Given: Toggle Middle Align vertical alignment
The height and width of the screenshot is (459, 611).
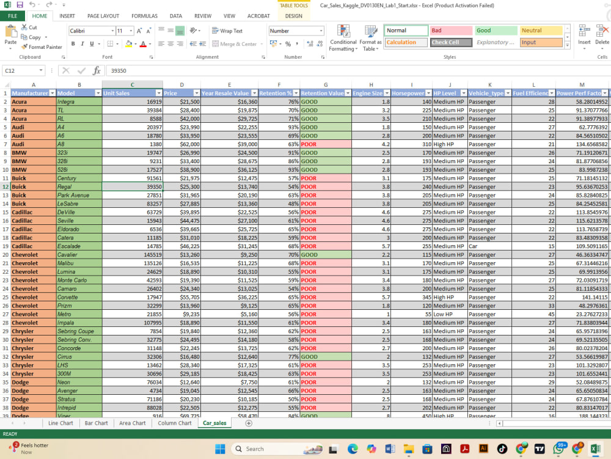Looking at the screenshot, I should pyautogui.click(x=170, y=31).
